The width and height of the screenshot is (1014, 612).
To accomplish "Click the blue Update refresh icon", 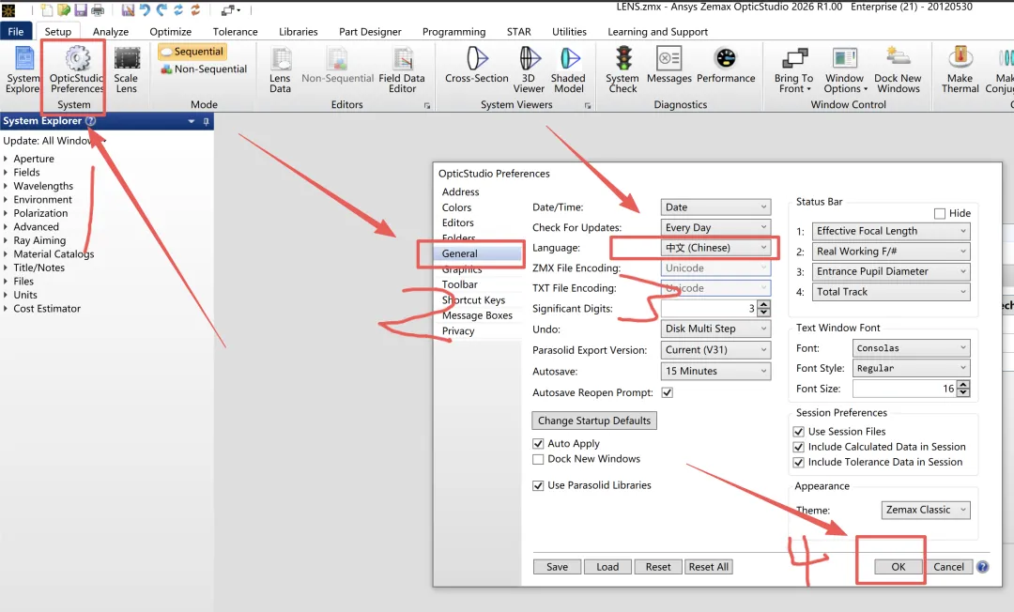I will pyautogui.click(x=177, y=9).
